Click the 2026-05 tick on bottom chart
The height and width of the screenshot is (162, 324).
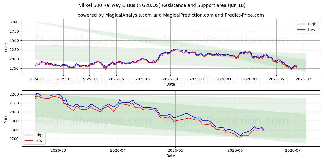coord(176,151)
